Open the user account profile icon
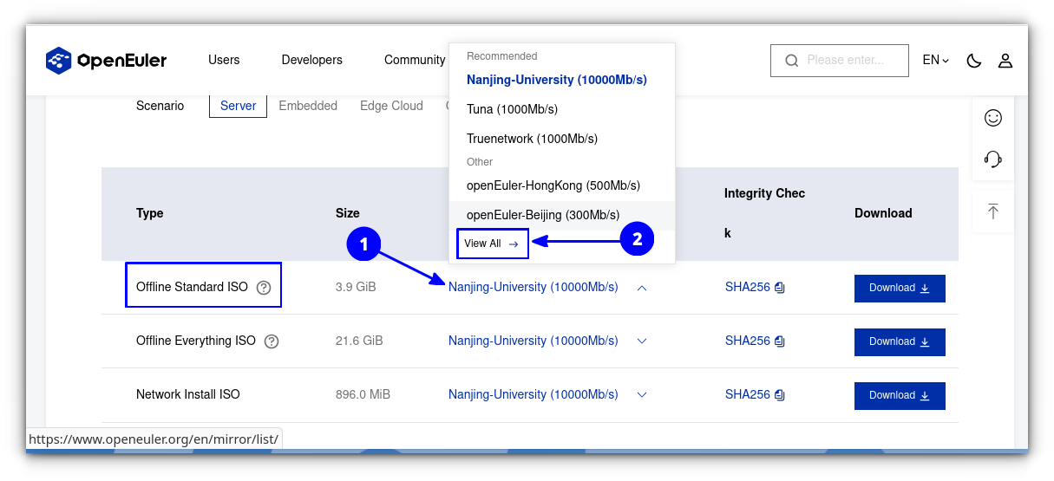The height and width of the screenshot is (481, 1054). [1005, 61]
